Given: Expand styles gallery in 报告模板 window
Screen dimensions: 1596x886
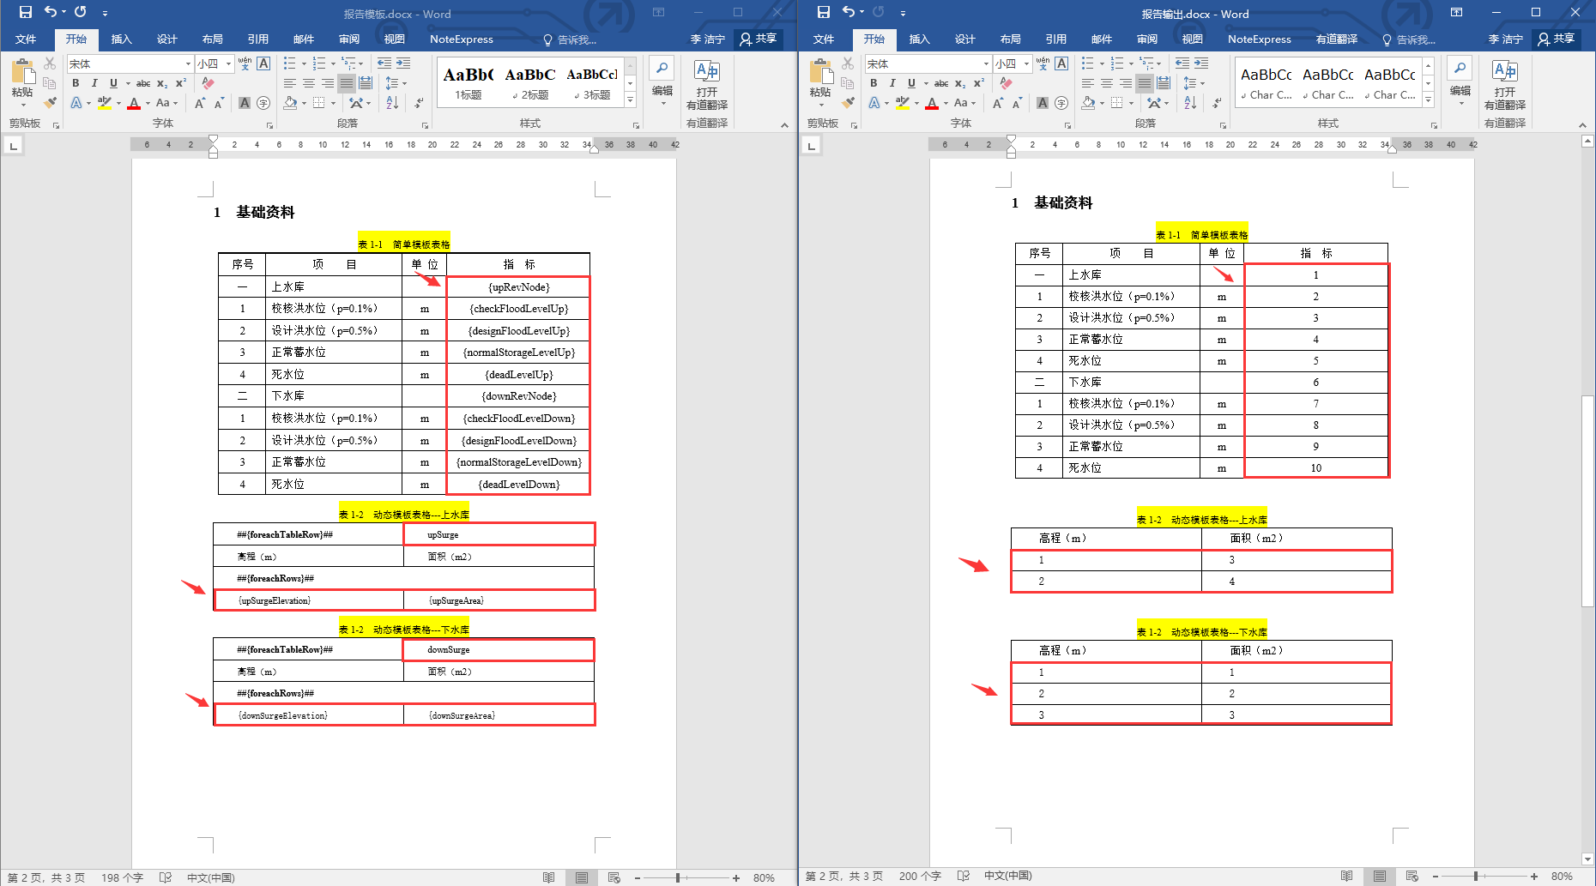Looking at the screenshot, I should click(631, 100).
